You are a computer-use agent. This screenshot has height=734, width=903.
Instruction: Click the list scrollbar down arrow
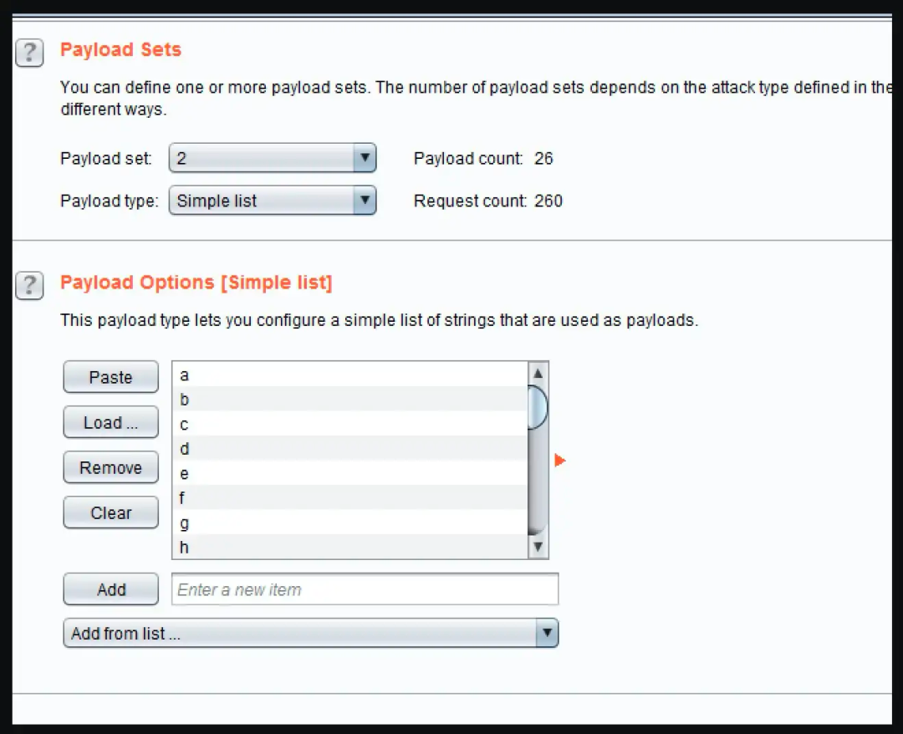point(538,547)
